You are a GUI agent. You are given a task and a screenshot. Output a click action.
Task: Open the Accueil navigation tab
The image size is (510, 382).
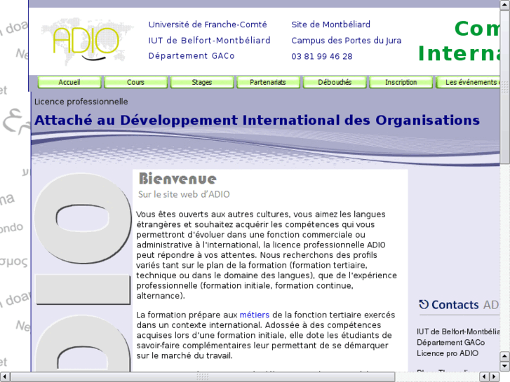[x=69, y=82]
